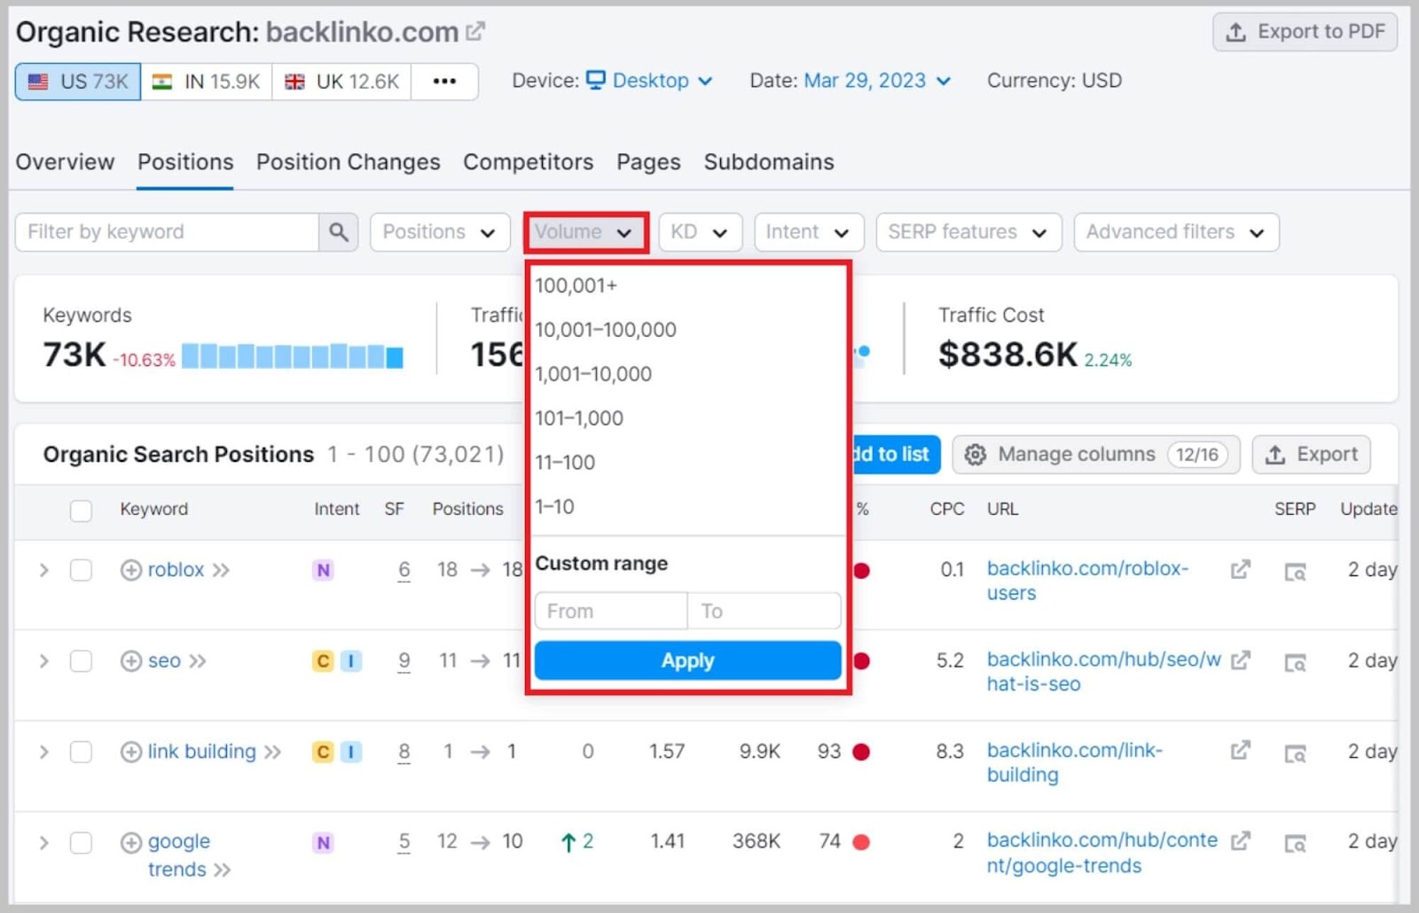This screenshot has width=1419, height=913.
Task: Open external link icon for link-building URL
Action: click(1241, 751)
